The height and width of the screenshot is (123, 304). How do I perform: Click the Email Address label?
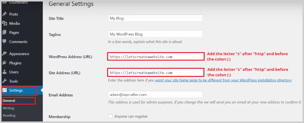point(61,95)
